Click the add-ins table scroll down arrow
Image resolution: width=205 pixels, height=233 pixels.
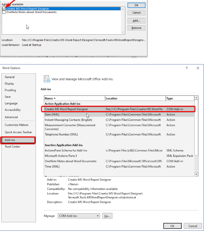[196, 174]
